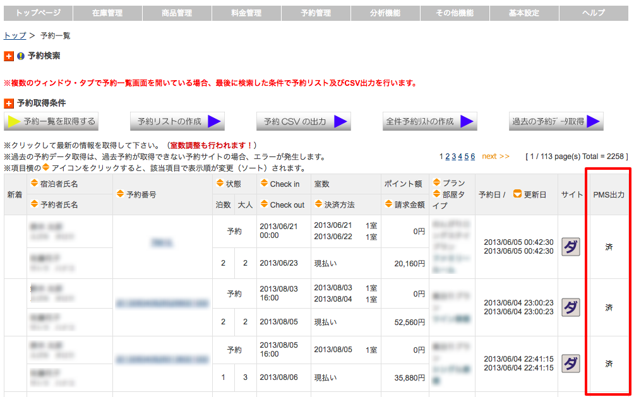Go to results page 4
Screen dimensions: 634x397
460,157
